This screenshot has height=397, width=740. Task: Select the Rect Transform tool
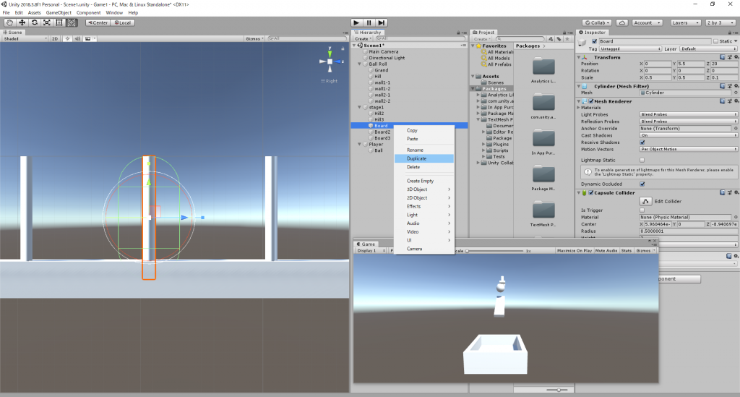point(59,22)
